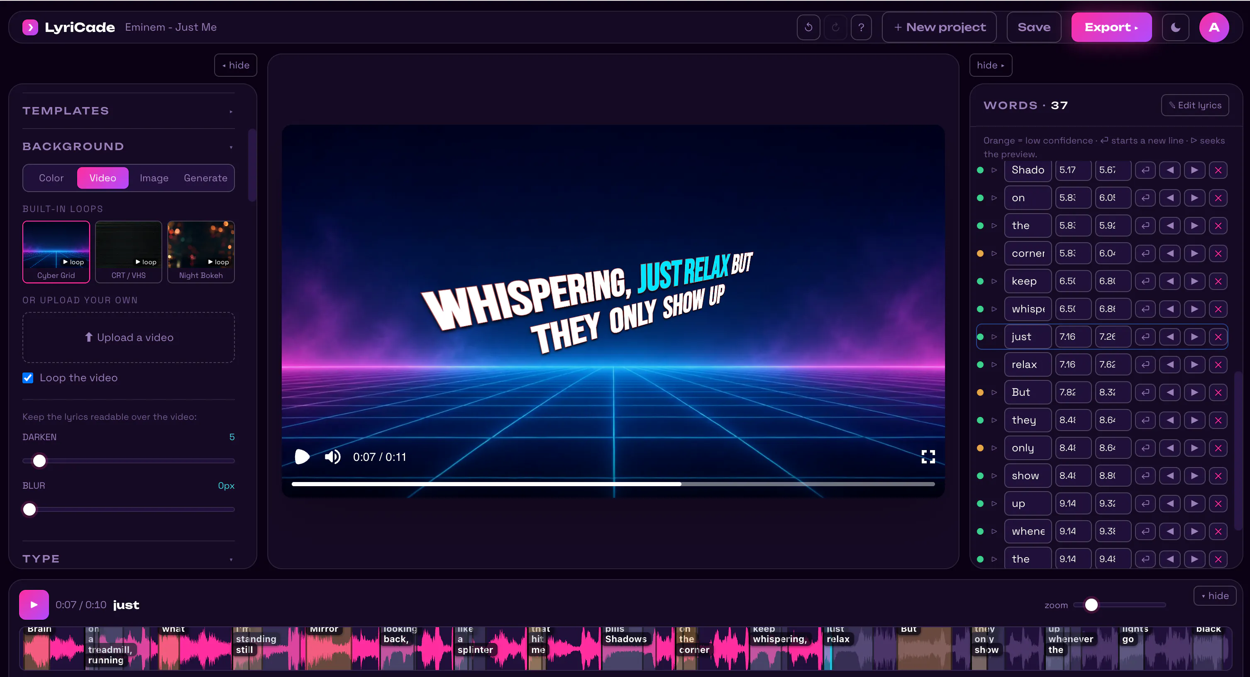Delete the word 'just' row
This screenshot has width=1250, height=677.
[1218, 336]
